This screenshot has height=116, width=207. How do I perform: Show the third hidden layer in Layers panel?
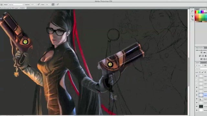(197, 84)
